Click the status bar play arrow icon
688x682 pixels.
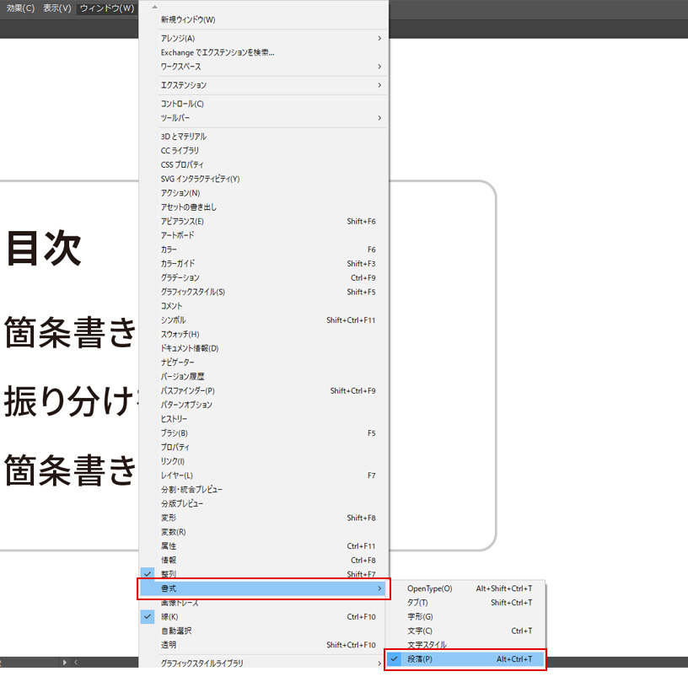pyautogui.click(x=64, y=663)
